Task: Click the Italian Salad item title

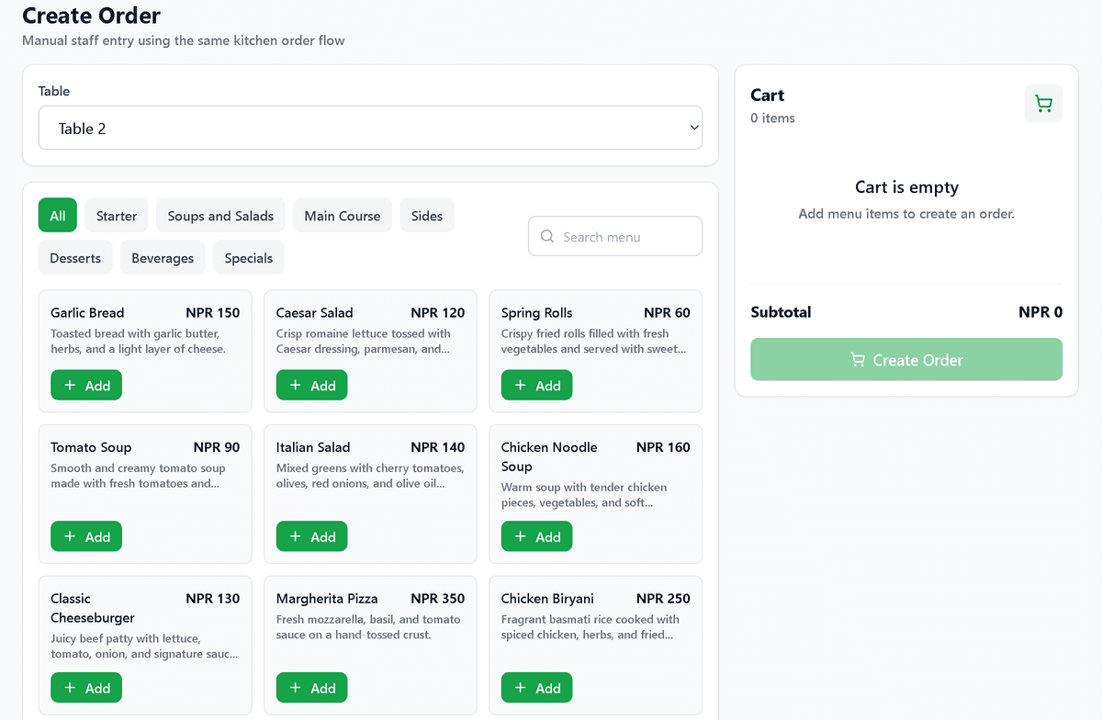Action: coord(313,447)
